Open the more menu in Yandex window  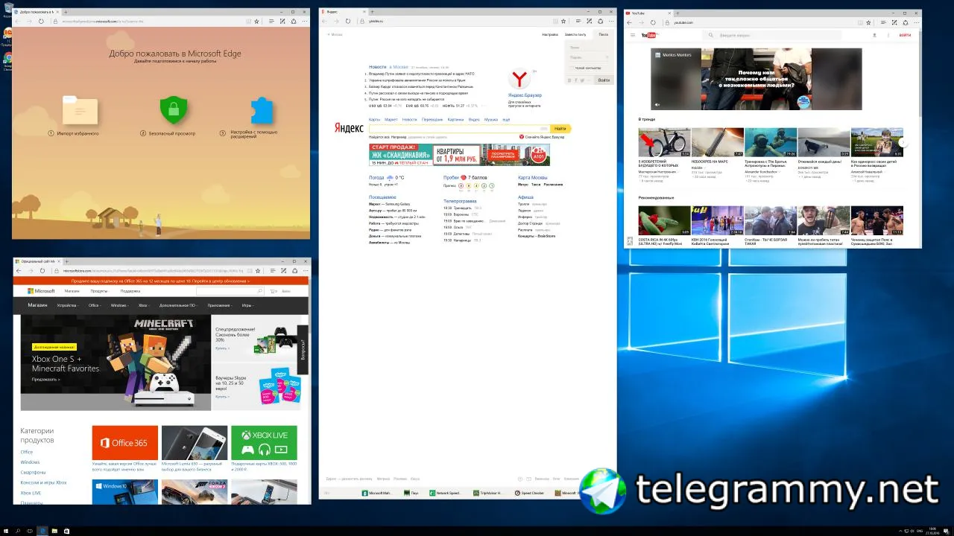tap(610, 22)
